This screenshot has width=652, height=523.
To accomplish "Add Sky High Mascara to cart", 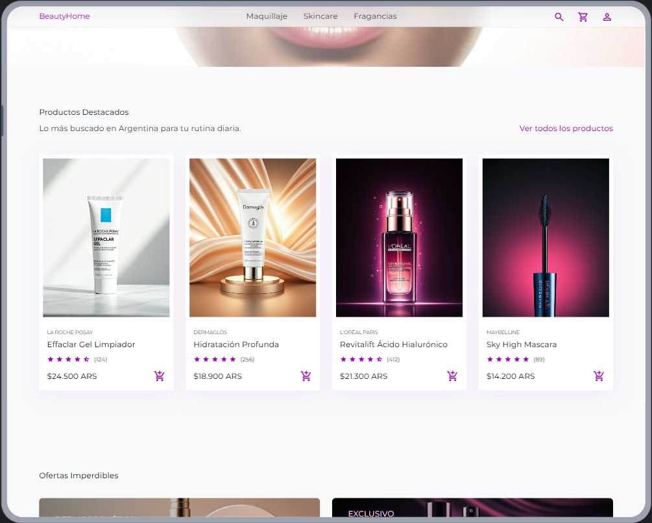I will pyautogui.click(x=599, y=376).
